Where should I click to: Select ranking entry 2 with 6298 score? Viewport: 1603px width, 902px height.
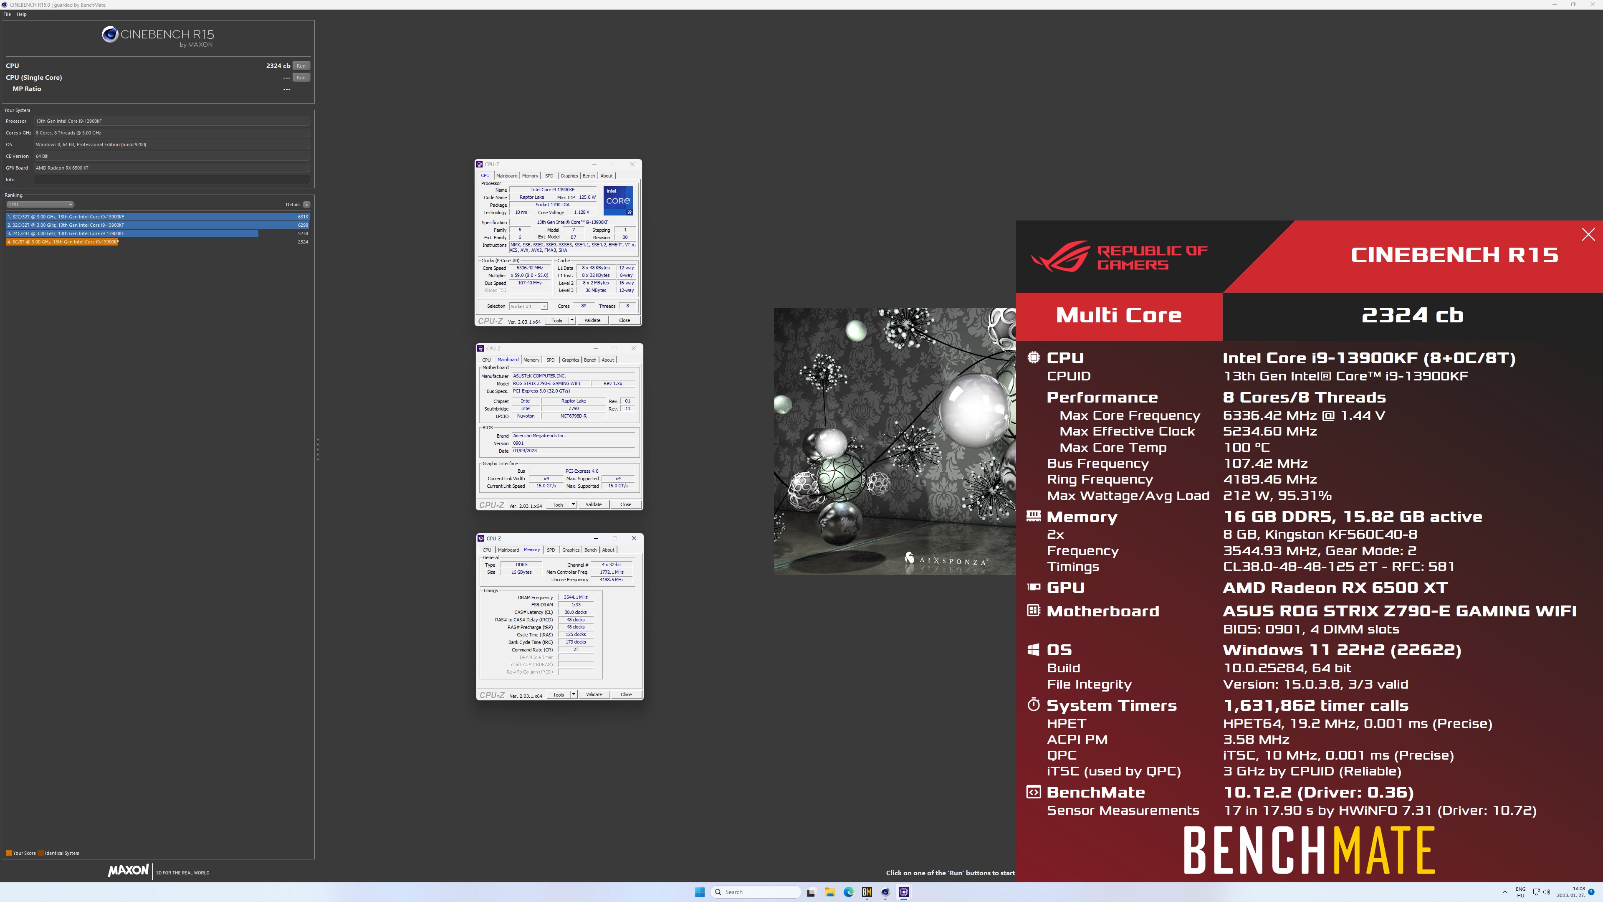(x=158, y=225)
